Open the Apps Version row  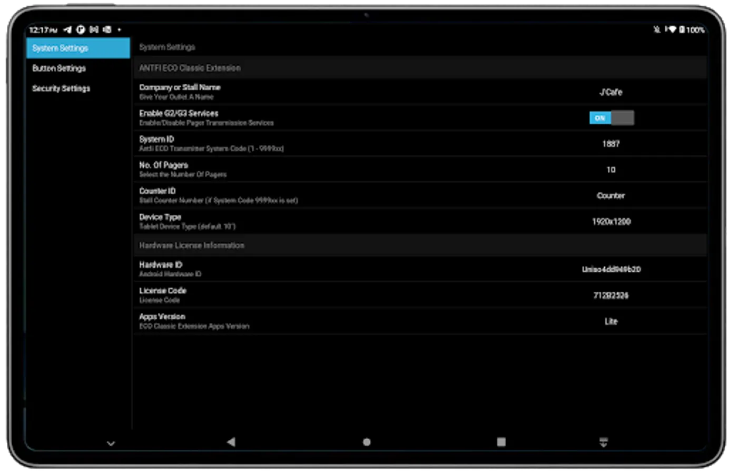[420, 321]
